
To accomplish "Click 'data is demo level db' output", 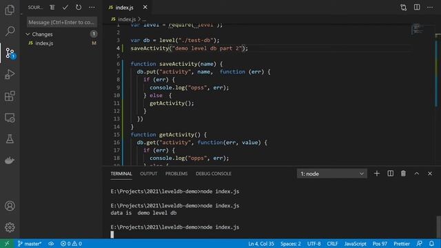I will coord(143,213).
